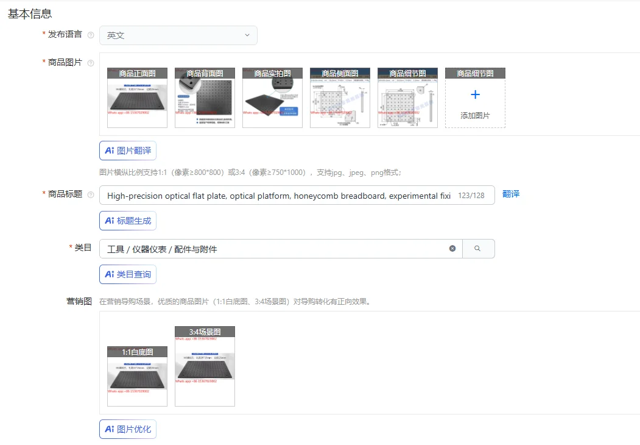Click the 基本信息 section heading
Image resolution: width=640 pixels, height=445 pixels.
coord(30,14)
